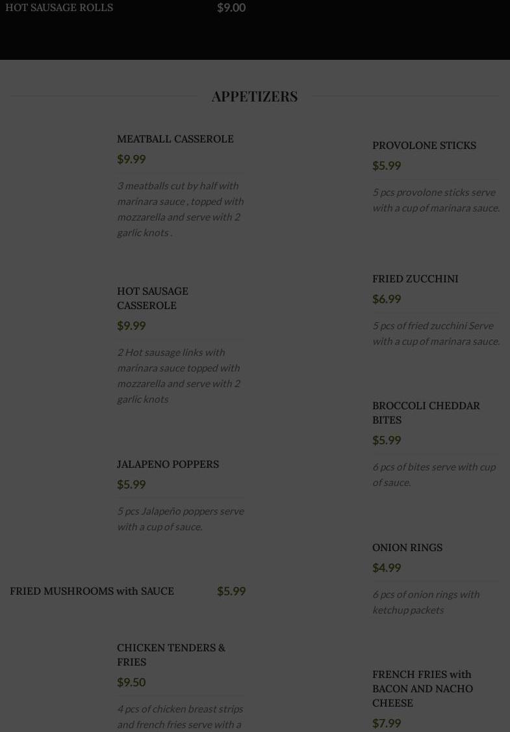
Task: Open the Meatball Casserole menu item
Action: pyautogui.click(x=175, y=139)
